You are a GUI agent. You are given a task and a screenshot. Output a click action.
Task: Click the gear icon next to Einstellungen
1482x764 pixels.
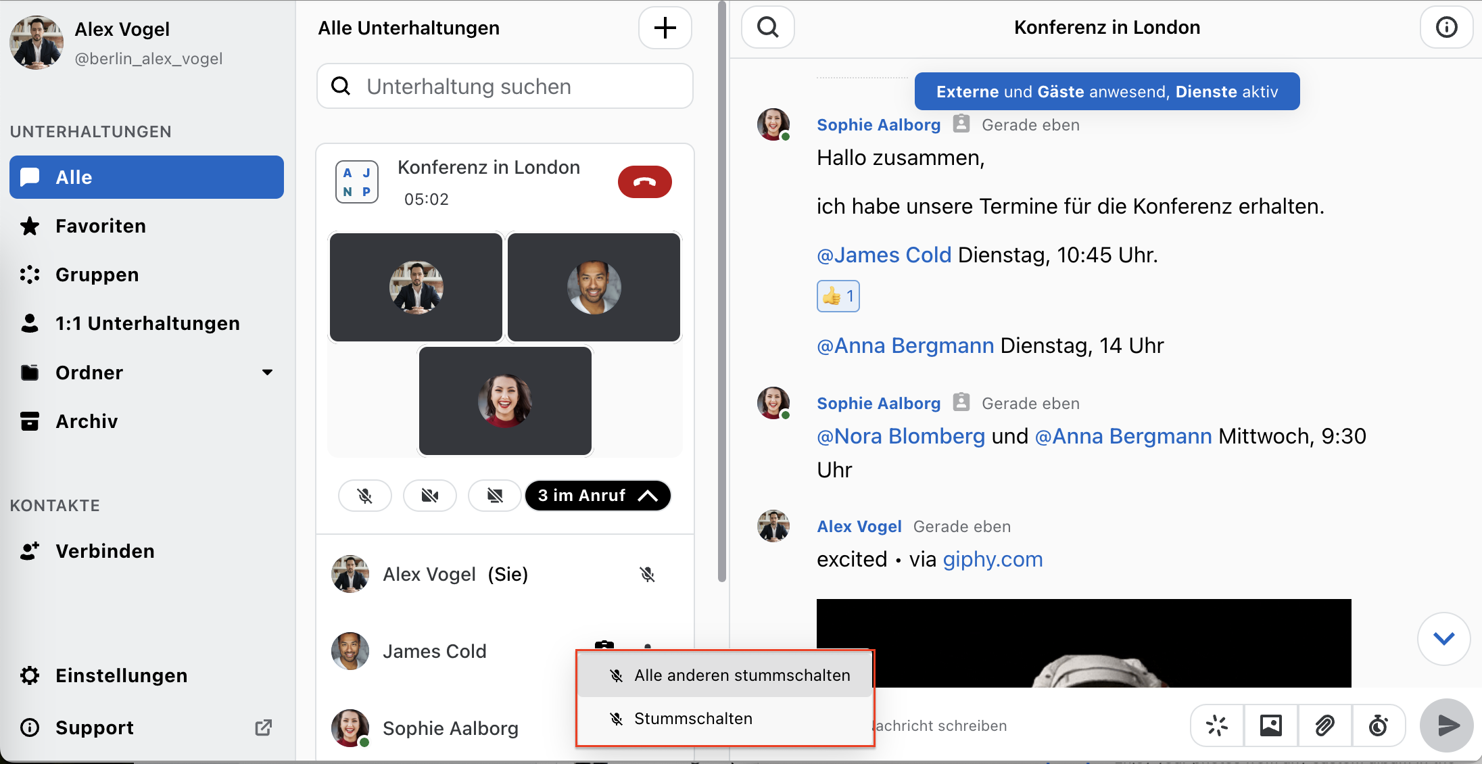coord(30,675)
